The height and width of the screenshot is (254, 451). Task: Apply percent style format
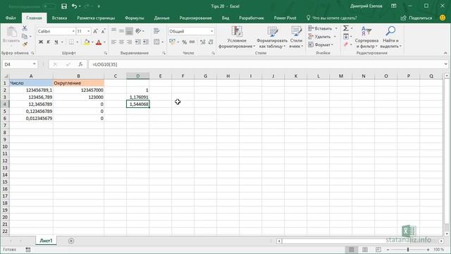click(x=185, y=42)
